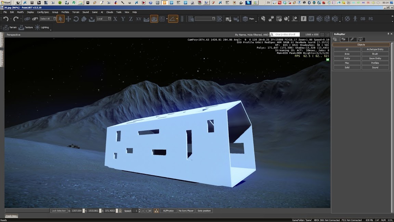Click the Geom Entity button
The image size is (394, 222).
pos(375,58)
